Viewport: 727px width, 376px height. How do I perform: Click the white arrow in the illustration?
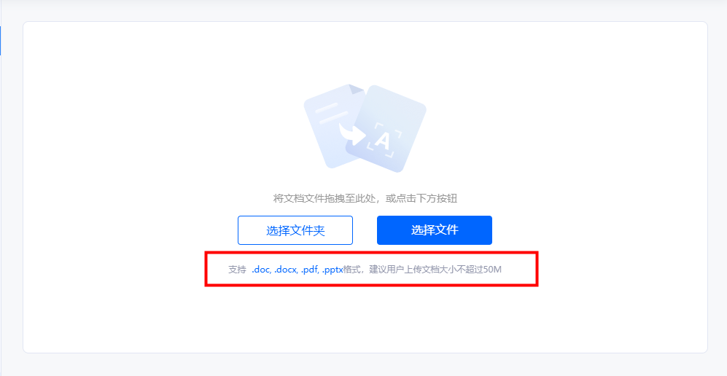(x=352, y=134)
